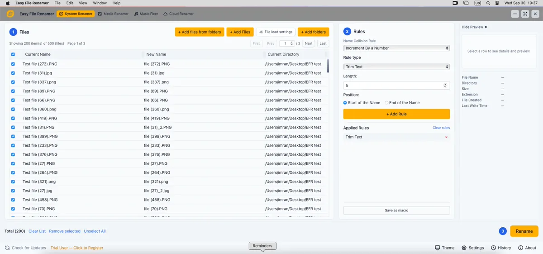Check for Updates via the refresh icon
This screenshot has width=543, height=254.
tap(7, 248)
